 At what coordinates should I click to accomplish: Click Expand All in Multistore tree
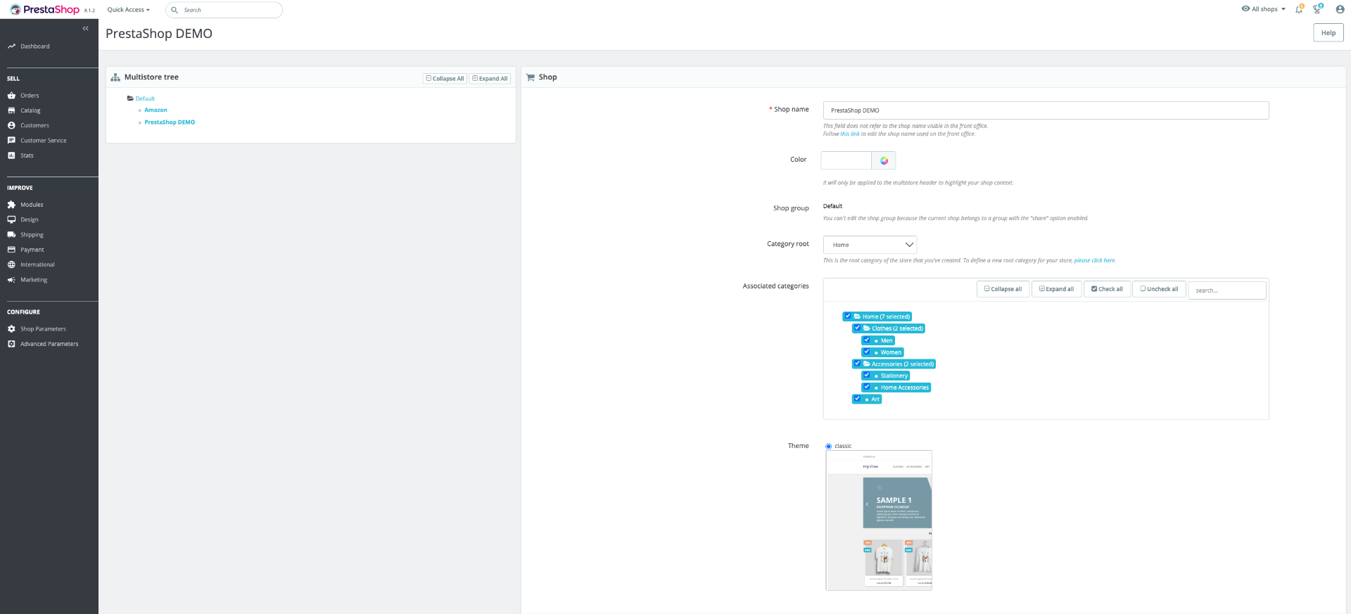point(490,79)
